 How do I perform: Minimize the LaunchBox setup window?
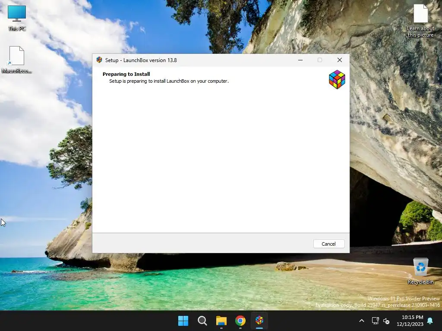pos(300,60)
